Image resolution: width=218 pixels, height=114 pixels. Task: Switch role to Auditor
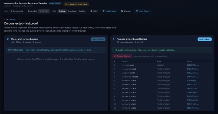(x=82, y=11)
